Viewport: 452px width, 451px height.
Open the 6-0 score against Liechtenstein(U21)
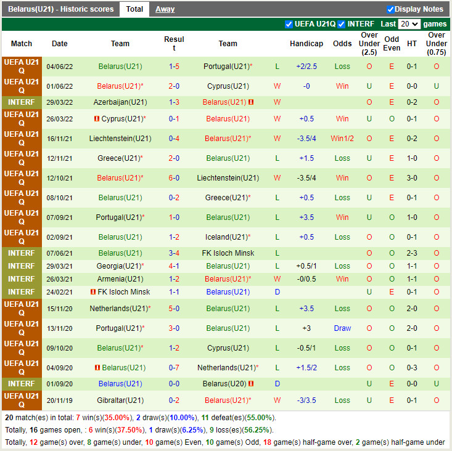174,178
